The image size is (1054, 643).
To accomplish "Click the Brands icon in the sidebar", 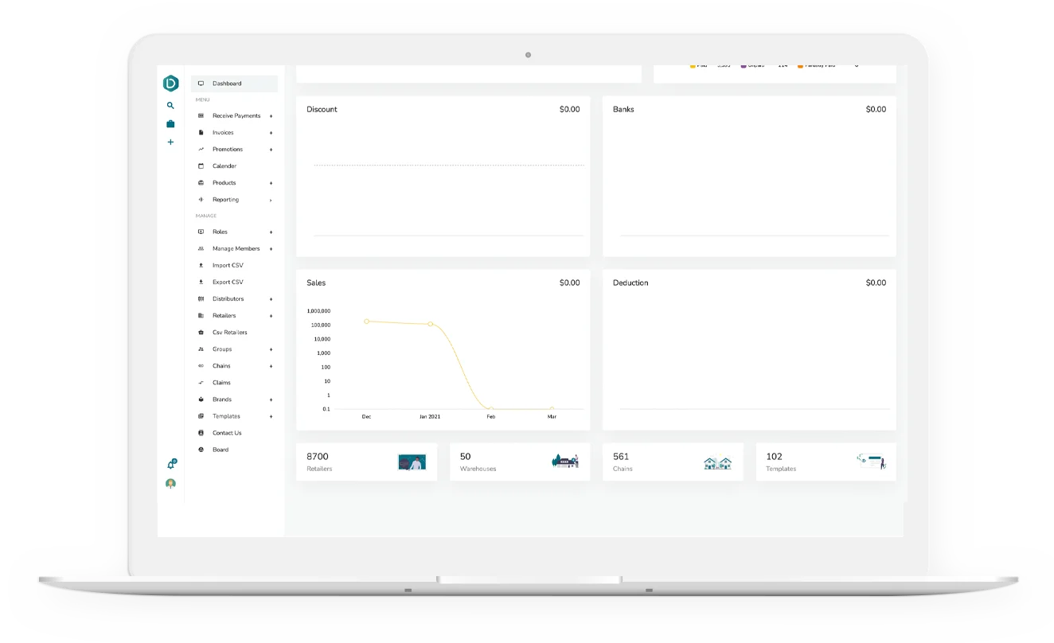I will 201,399.
